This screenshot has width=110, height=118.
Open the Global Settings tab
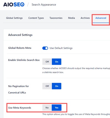[x=14, y=18]
